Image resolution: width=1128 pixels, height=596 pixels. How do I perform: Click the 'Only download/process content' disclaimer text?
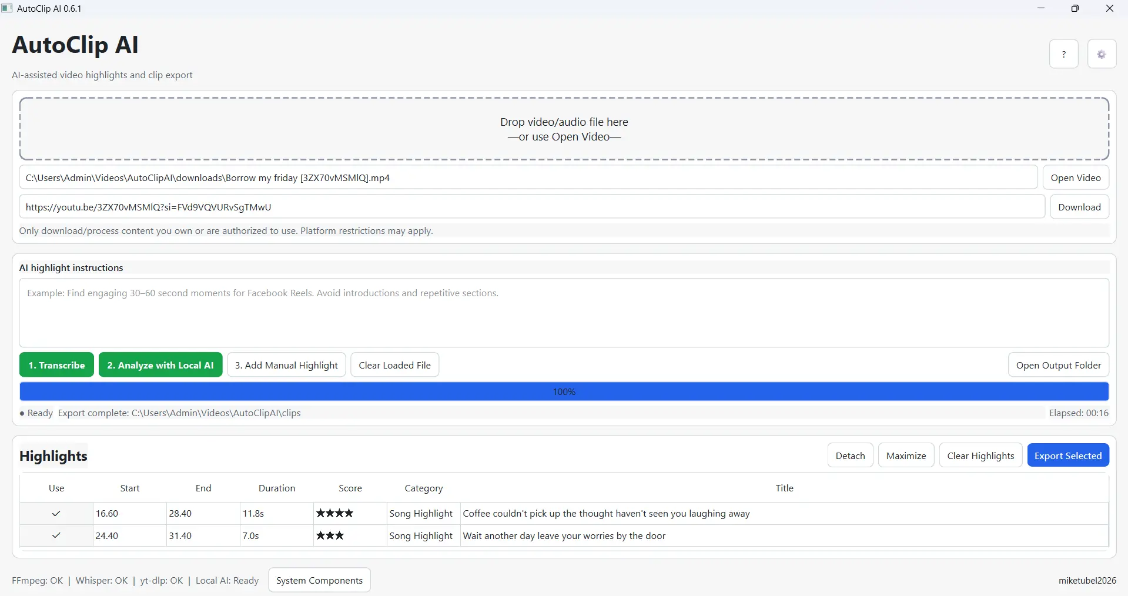[x=226, y=231]
